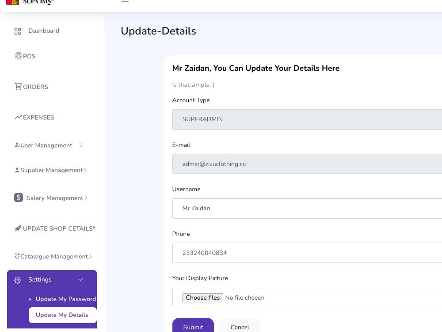Click the Catalogue Management basket icon

(17, 256)
